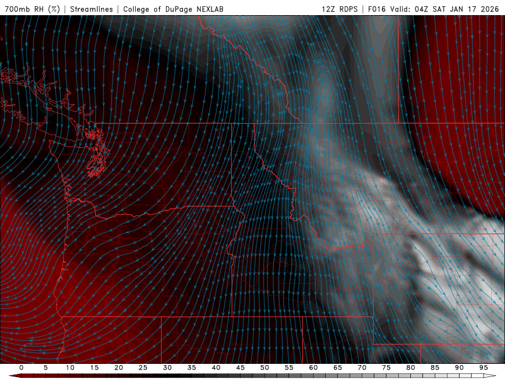Click the '45' value on color scale
The image size is (505, 379).
(x=241, y=368)
